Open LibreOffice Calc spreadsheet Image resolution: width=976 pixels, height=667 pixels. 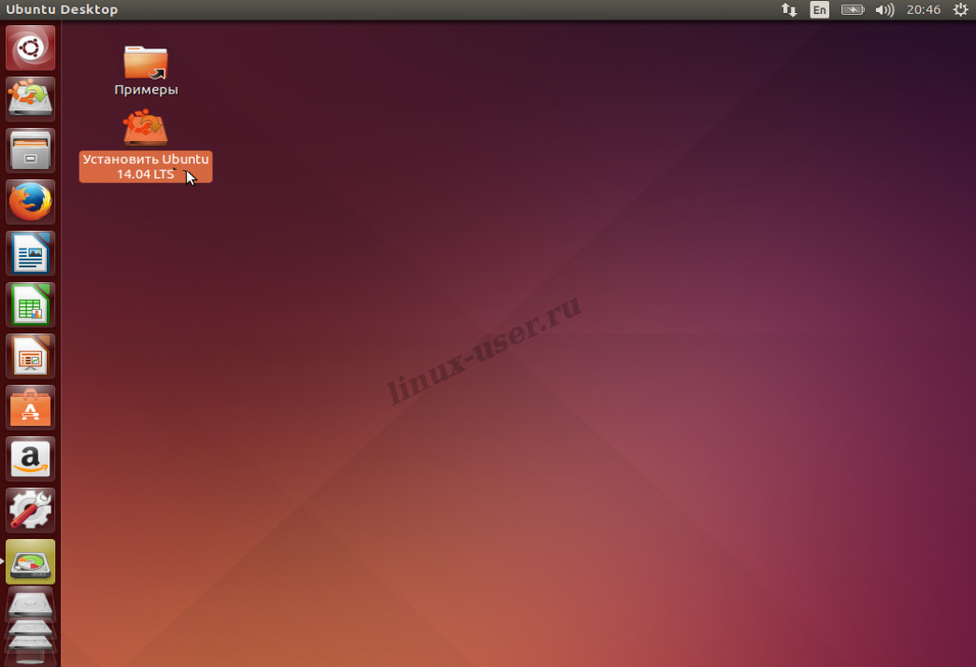pos(31,305)
